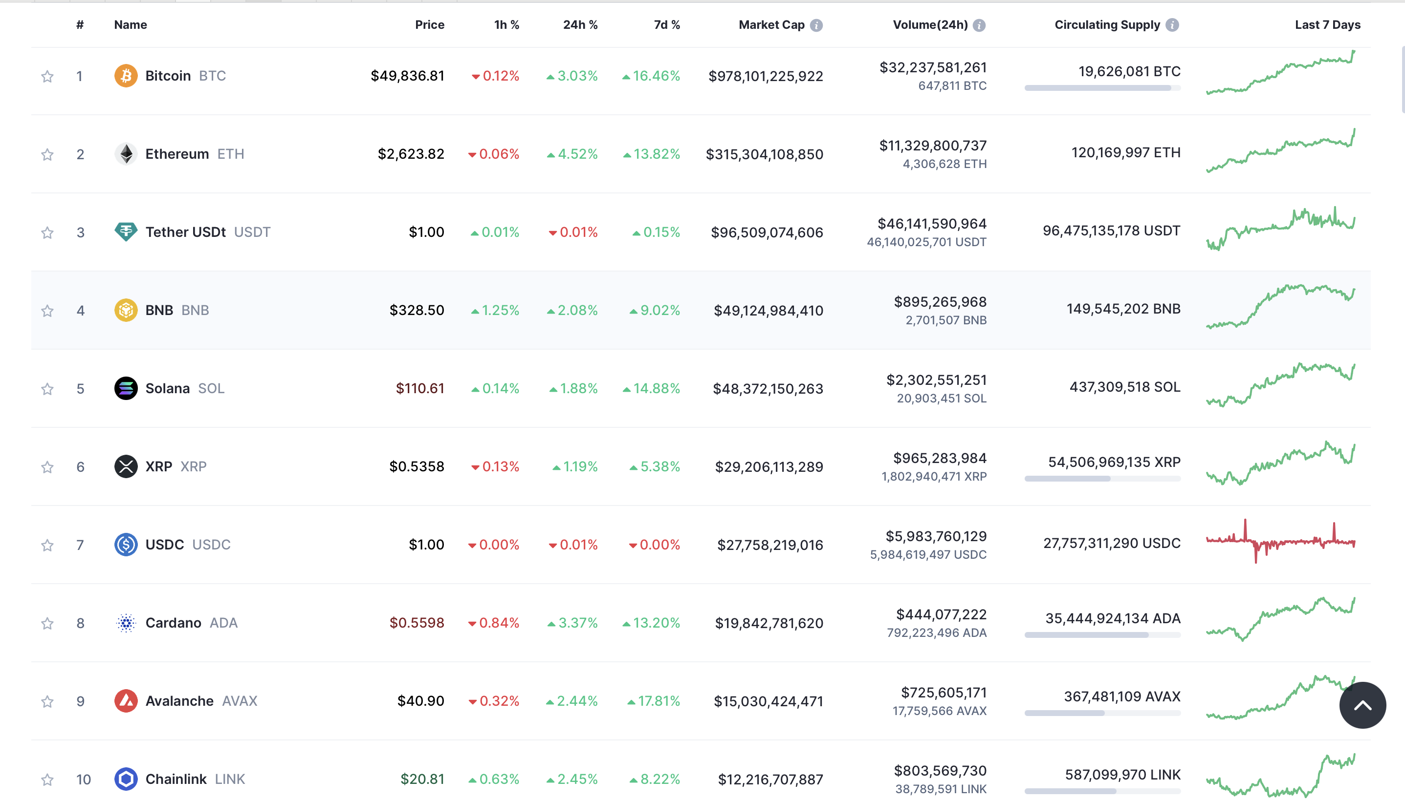Open the USDC coin name link
The height and width of the screenshot is (801, 1405).
pyautogui.click(x=165, y=545)
